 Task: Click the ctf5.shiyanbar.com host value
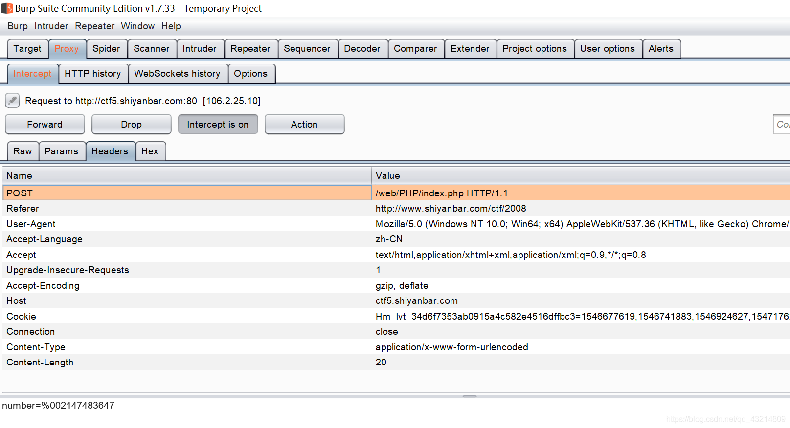coord(581,301)
